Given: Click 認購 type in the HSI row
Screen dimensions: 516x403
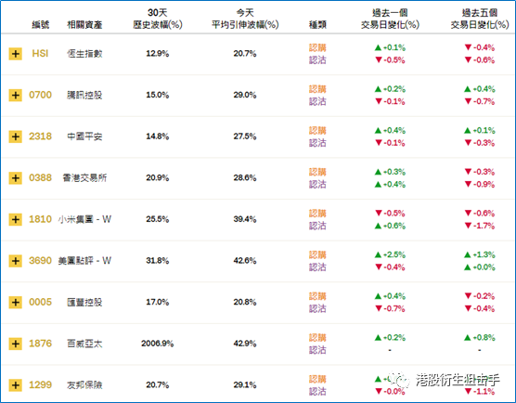Looking at the screenshot, I should click(317, 47).
